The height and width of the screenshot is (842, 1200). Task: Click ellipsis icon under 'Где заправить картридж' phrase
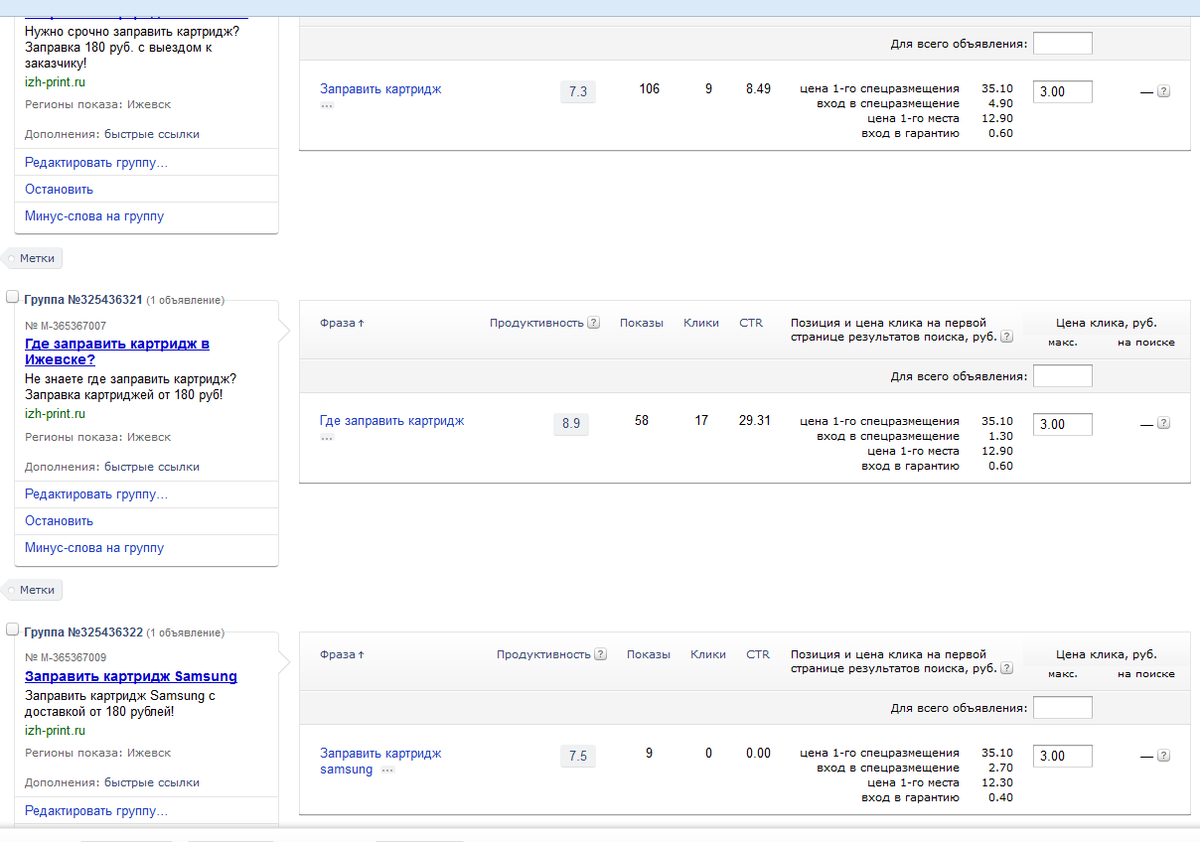327,438
